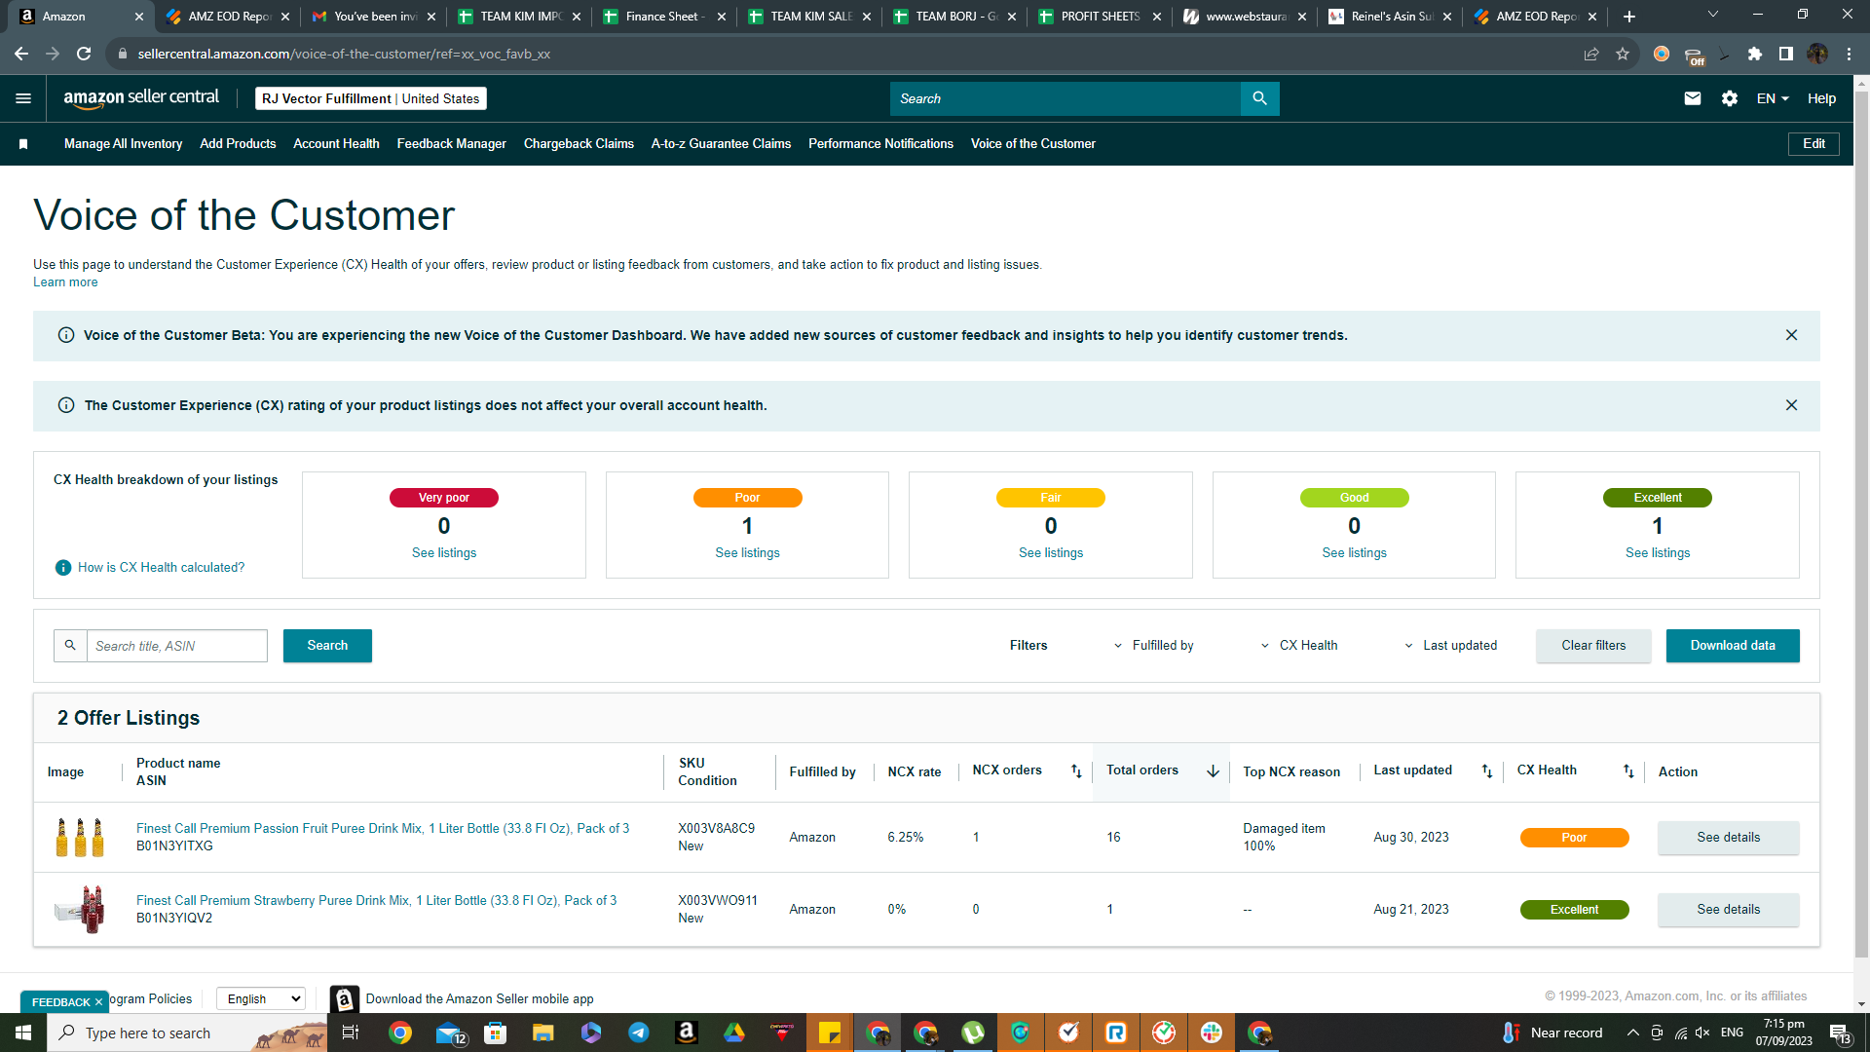Image resolution: width=1870 pixels, height=1052 pixels.
Task: Open the Finest Call Passion Fruit product link
Action: tap(383, 829)
